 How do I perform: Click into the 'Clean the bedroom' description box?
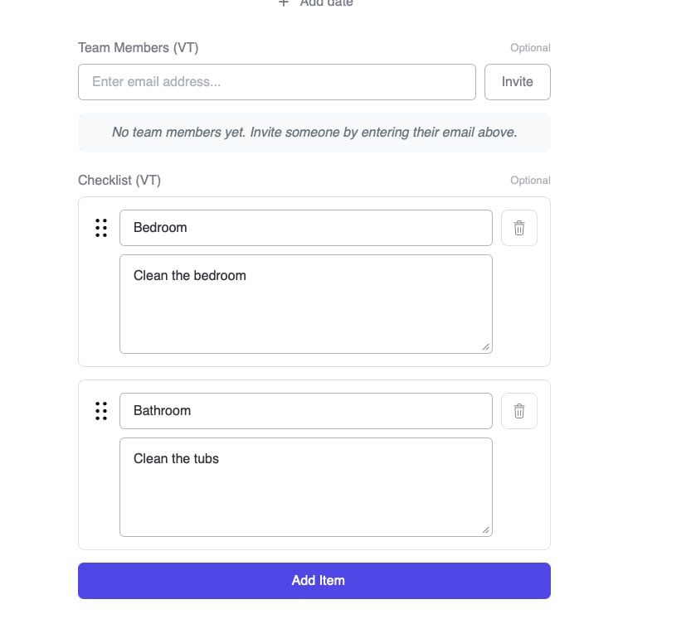(x=305, y=303)
